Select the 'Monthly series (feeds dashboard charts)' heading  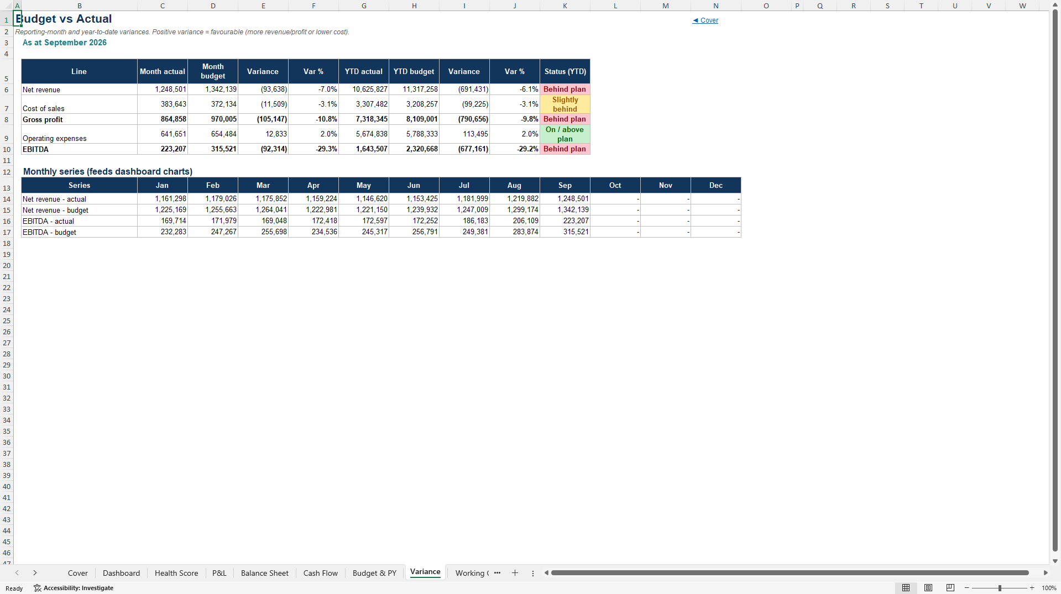(x=108, y=172)
